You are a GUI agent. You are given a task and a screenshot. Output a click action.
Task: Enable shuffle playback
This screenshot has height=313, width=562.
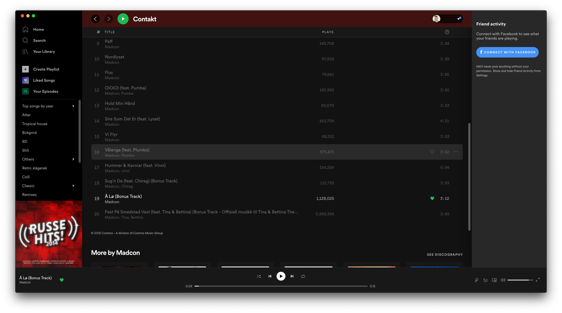(259, 276)
